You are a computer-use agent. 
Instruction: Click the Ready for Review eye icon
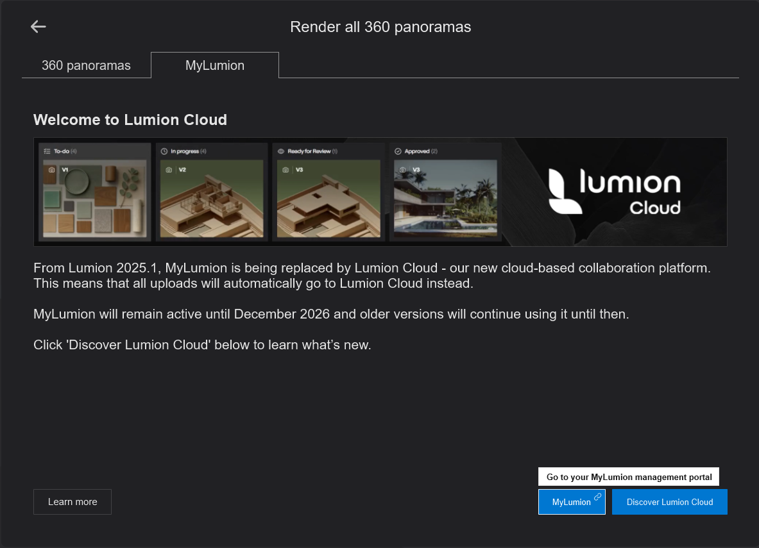(281, 151)
